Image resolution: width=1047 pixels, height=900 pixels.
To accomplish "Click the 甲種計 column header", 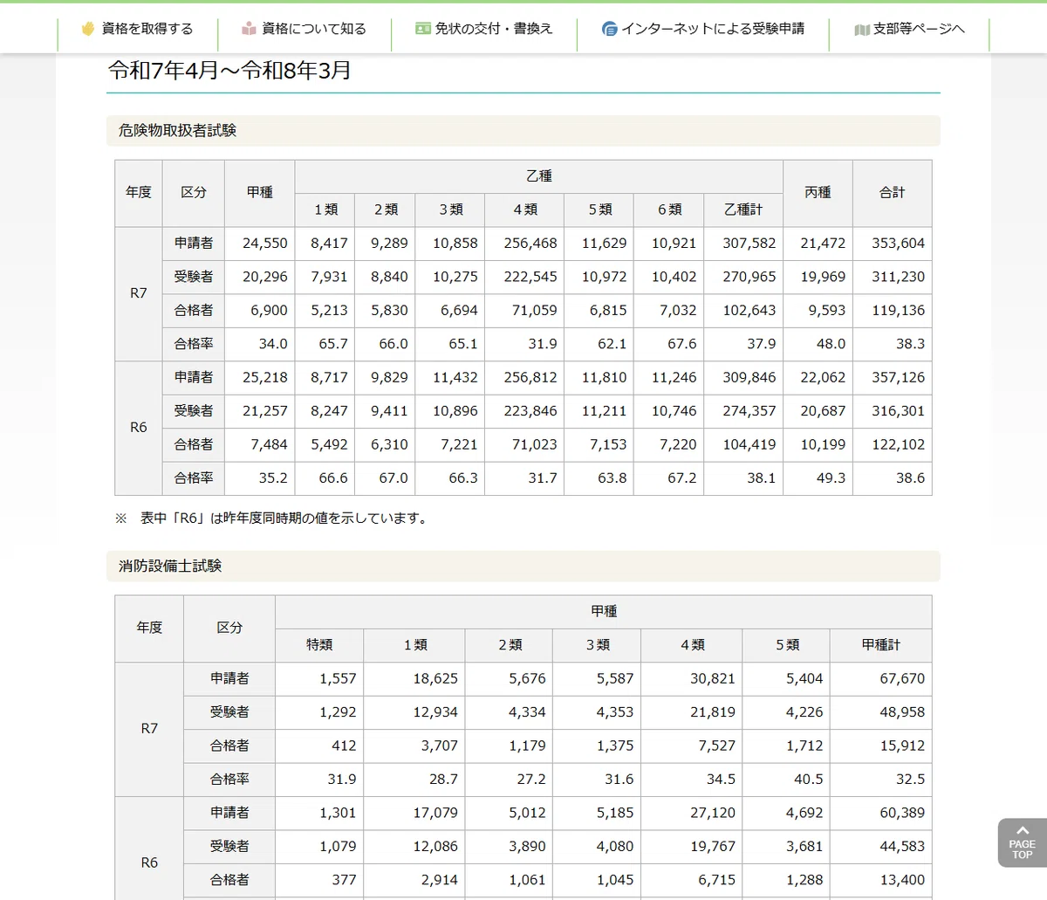I will tap(880, 645).
